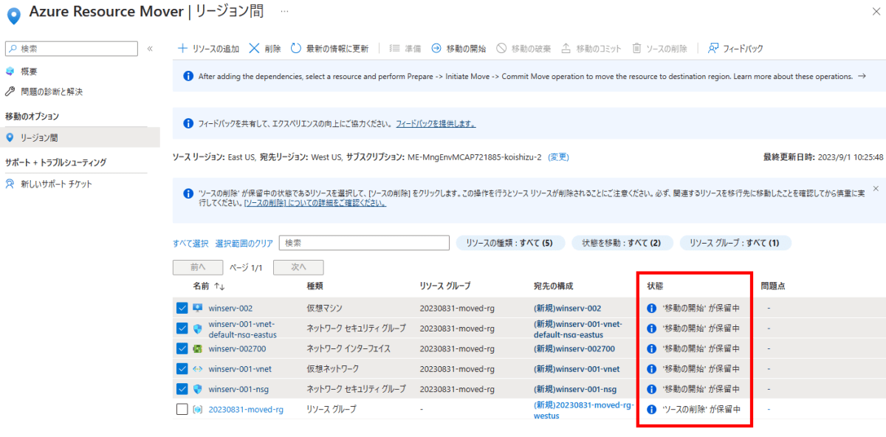This screenshot has height=437, width=886.
Task: Click the 次へ pagination button
Action: (298, 267)
